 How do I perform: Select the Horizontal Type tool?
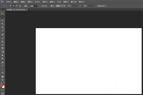pyautogui.click(x=2, y=66)
